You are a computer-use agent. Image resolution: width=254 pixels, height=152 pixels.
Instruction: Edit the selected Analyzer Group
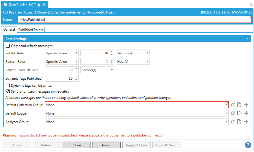[240, 122]
